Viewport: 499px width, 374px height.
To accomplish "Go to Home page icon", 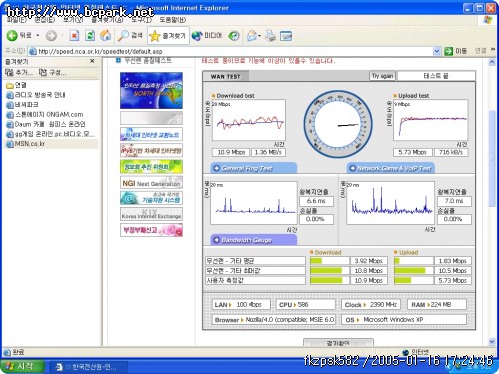I will [x=106, y=35].
